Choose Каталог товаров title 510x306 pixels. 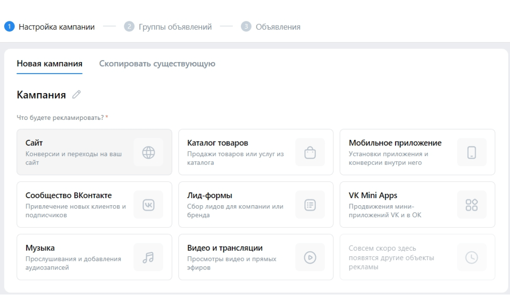[x=218, y=143]
